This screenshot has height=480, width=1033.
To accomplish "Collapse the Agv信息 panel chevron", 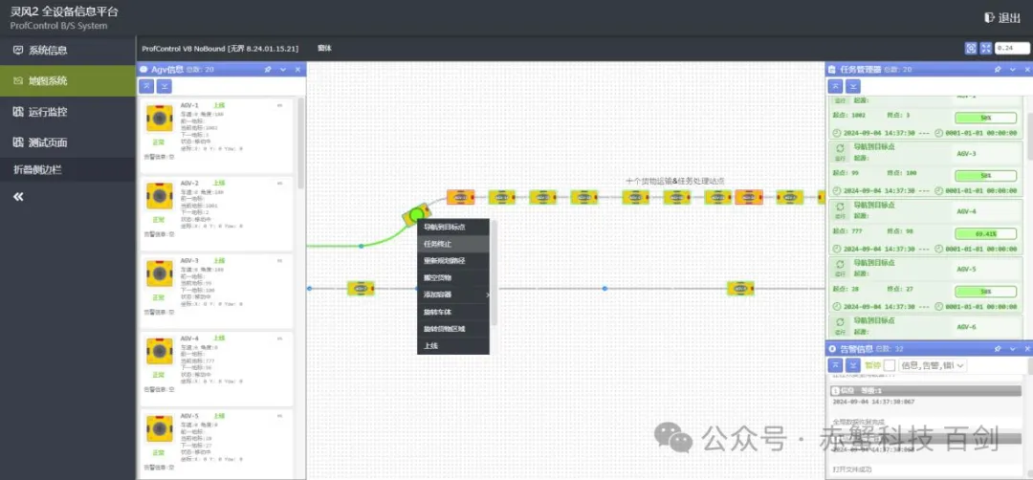I will (x=282, y=70).
